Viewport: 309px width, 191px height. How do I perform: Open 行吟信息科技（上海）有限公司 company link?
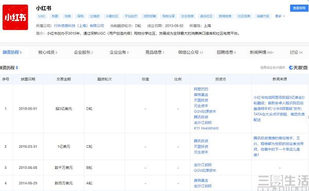(x=79, y=26)
